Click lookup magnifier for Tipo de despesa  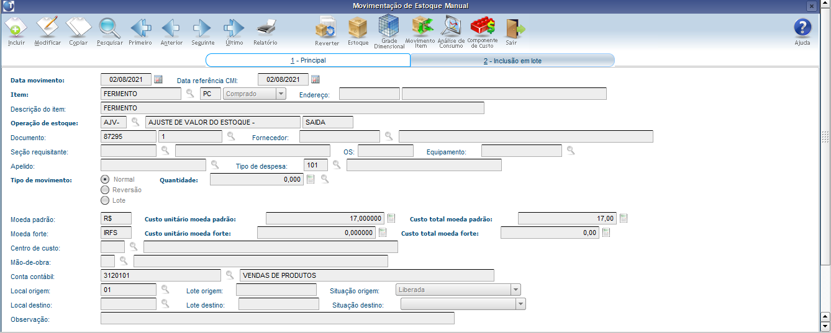point(337,164)
